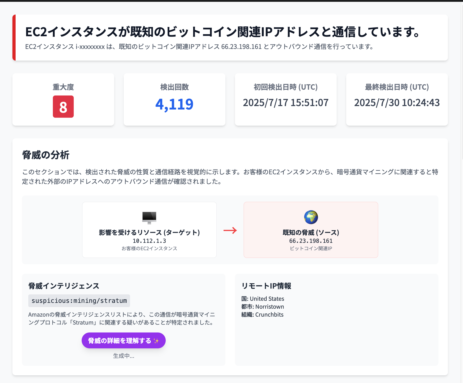The height and width of the screenshot is (383, 463).
Task: Click the target IP 10.112.1.3
Action: click(149, 241)
